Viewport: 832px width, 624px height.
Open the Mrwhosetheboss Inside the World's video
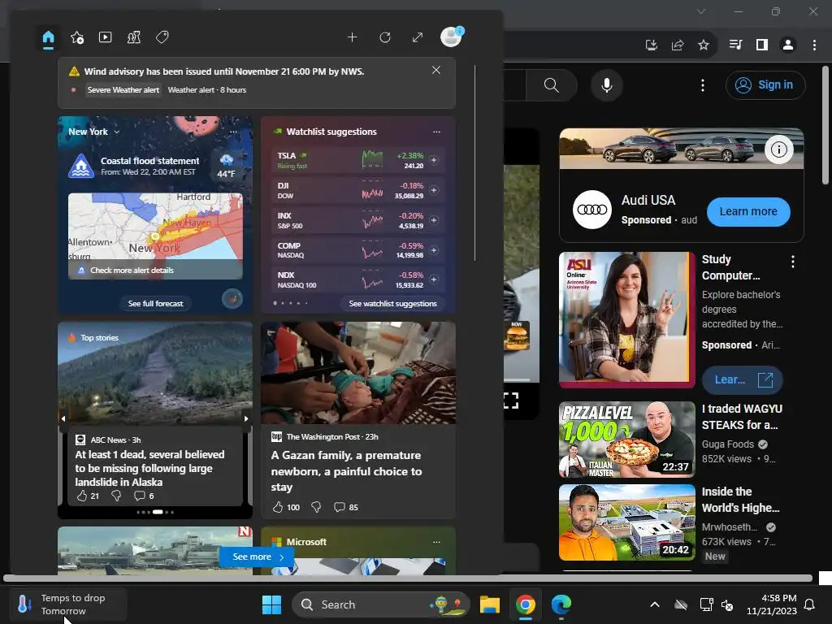tap(626, 522)
